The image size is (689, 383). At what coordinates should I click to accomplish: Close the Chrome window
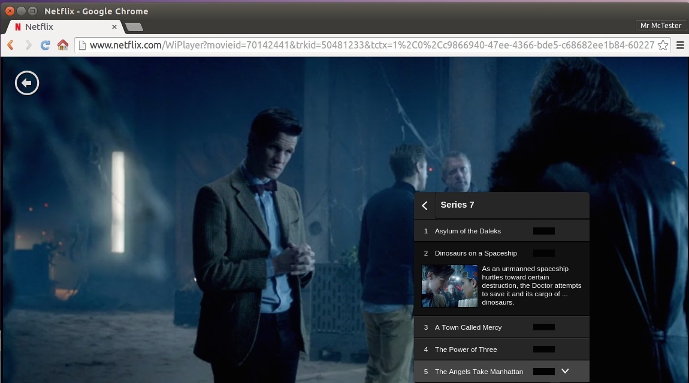click(10, 11)
